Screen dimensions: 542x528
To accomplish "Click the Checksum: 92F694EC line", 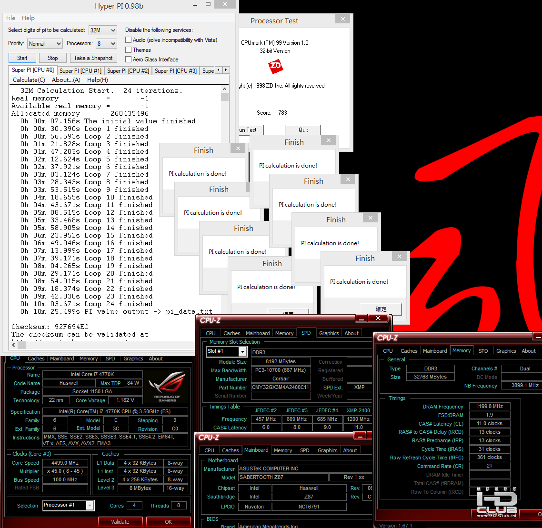I will click(50, 327).
